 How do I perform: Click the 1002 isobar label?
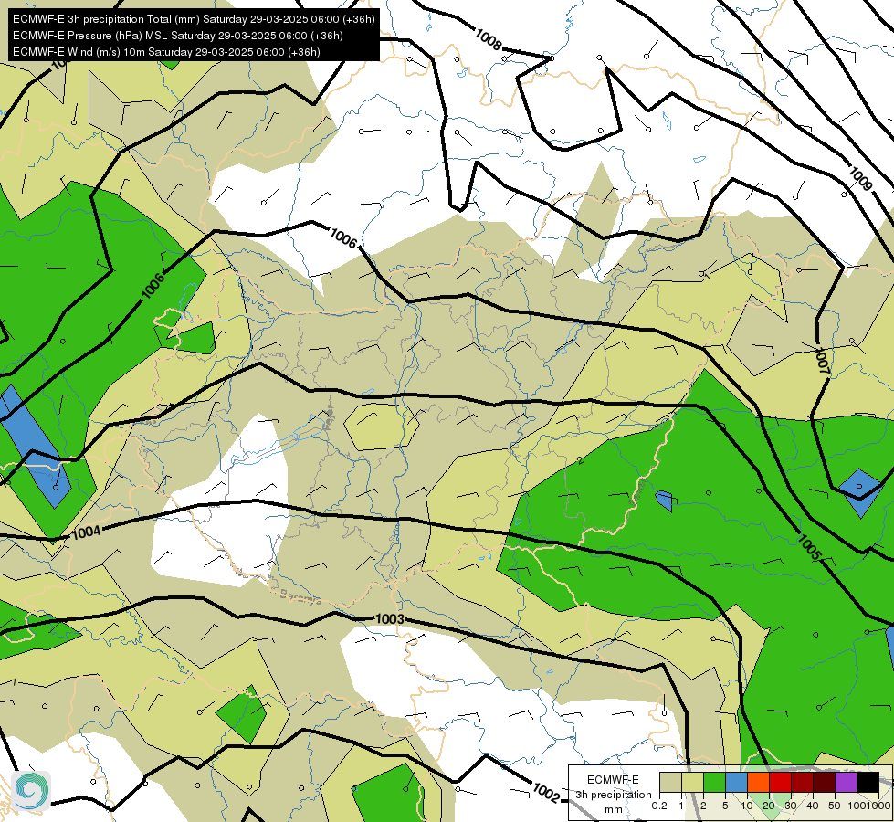click(545, 793)
